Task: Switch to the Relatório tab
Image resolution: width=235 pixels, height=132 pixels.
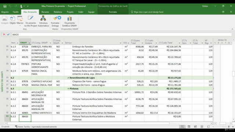Action: (58, 12)
